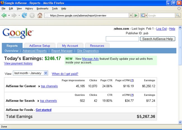Click the Search earnings value $17.24
The image size is (182, 130).
pos(151,101)
